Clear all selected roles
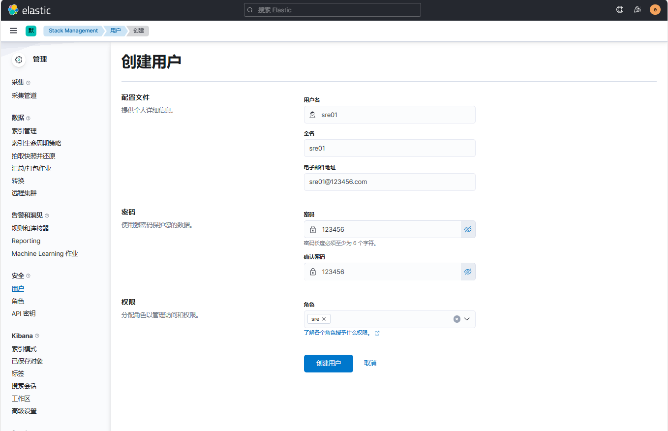668x431 pixels. click(456, 319)
